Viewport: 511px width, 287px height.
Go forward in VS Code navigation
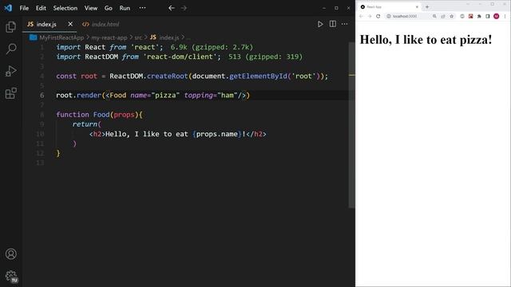click(x=184, y=8)
